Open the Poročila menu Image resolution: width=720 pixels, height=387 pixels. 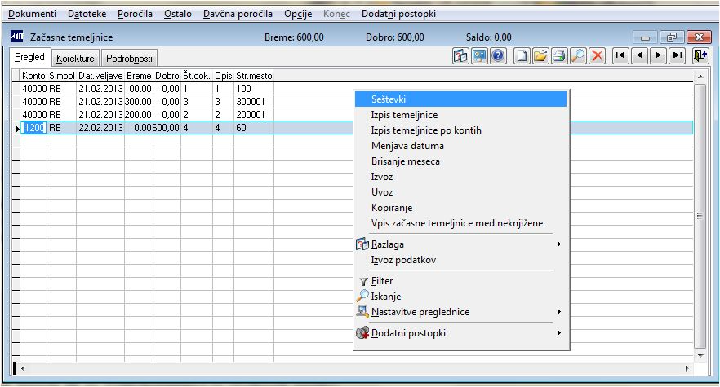[135, 14]
